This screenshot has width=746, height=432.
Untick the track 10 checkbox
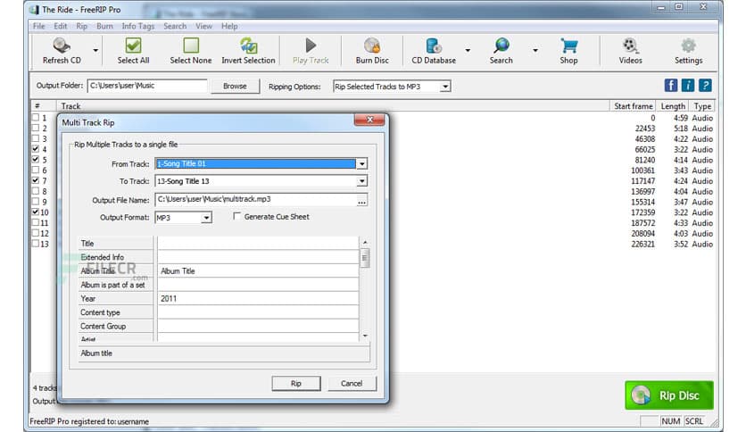[36, 212]
